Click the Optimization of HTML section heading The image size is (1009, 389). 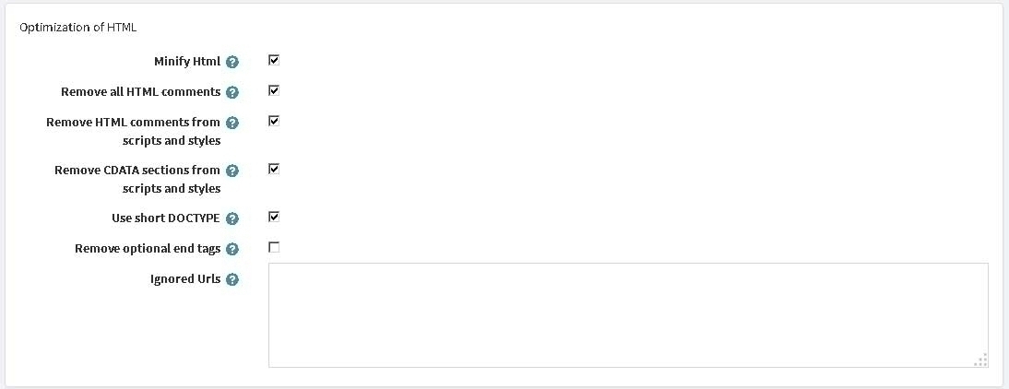[x=77, y=28]
